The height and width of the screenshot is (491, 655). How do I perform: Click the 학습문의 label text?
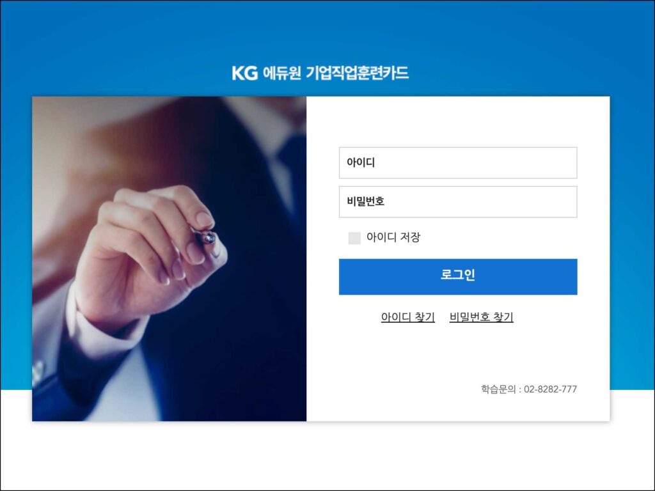[x=498, y=389]
